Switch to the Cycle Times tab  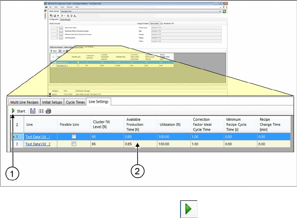tap(75, 102)
